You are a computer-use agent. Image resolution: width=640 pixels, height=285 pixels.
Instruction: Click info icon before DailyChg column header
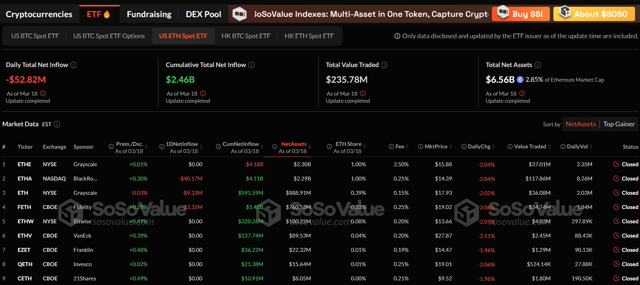point(464,147)
